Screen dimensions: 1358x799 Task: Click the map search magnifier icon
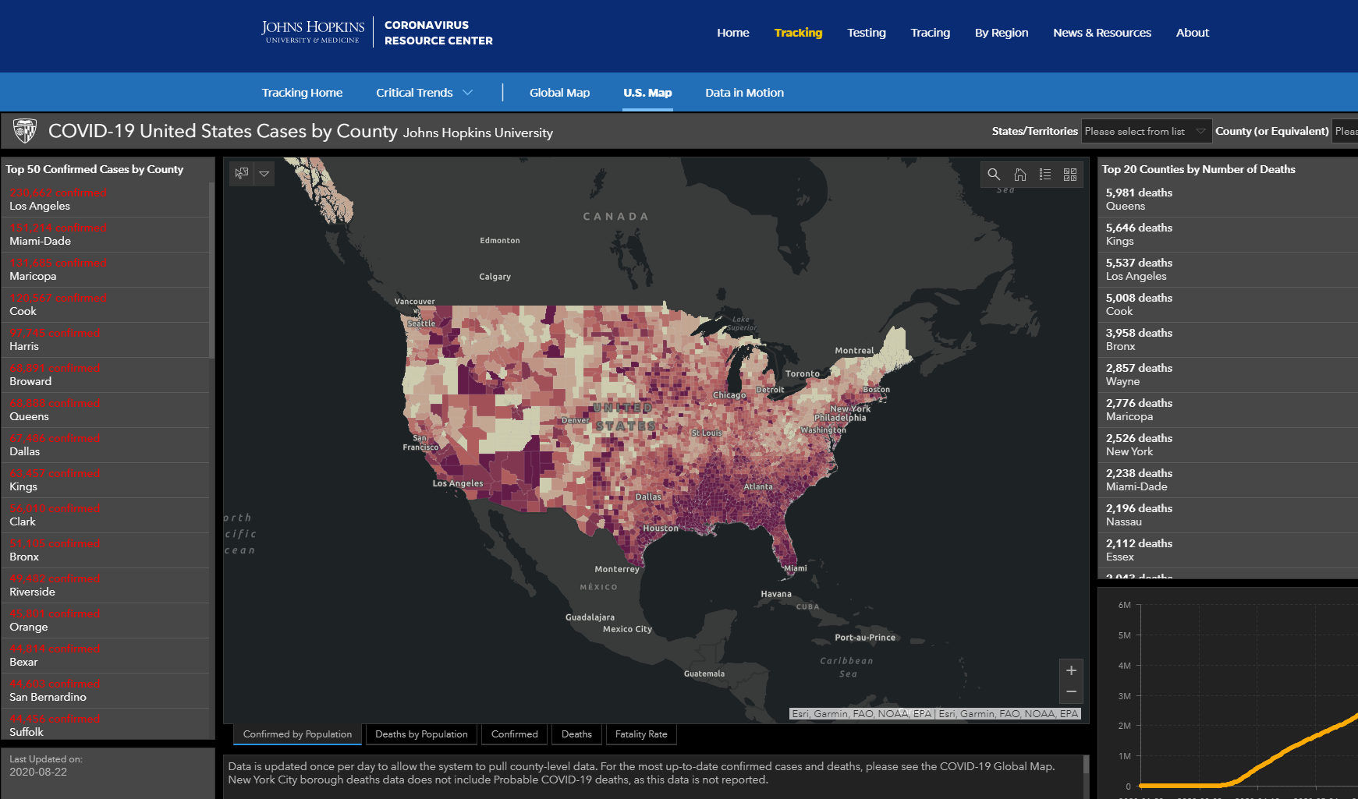(x=994, y=175)
